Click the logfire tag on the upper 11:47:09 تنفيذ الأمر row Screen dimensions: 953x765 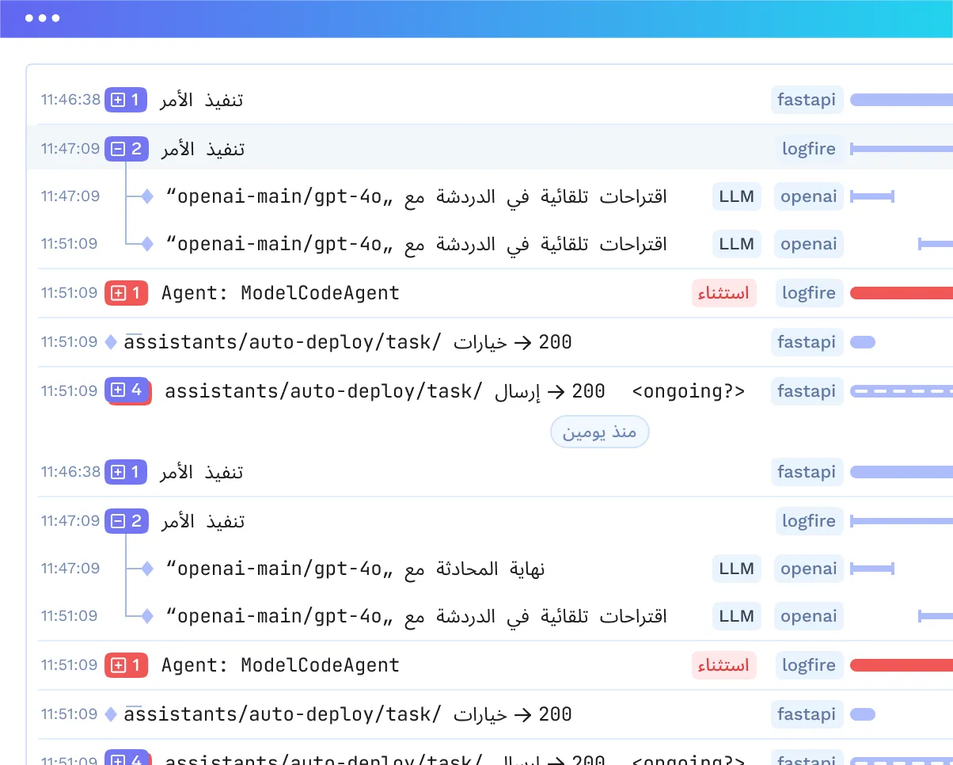click(x=809, y=149)
